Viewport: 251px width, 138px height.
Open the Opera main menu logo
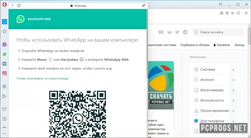coord(4,4)
